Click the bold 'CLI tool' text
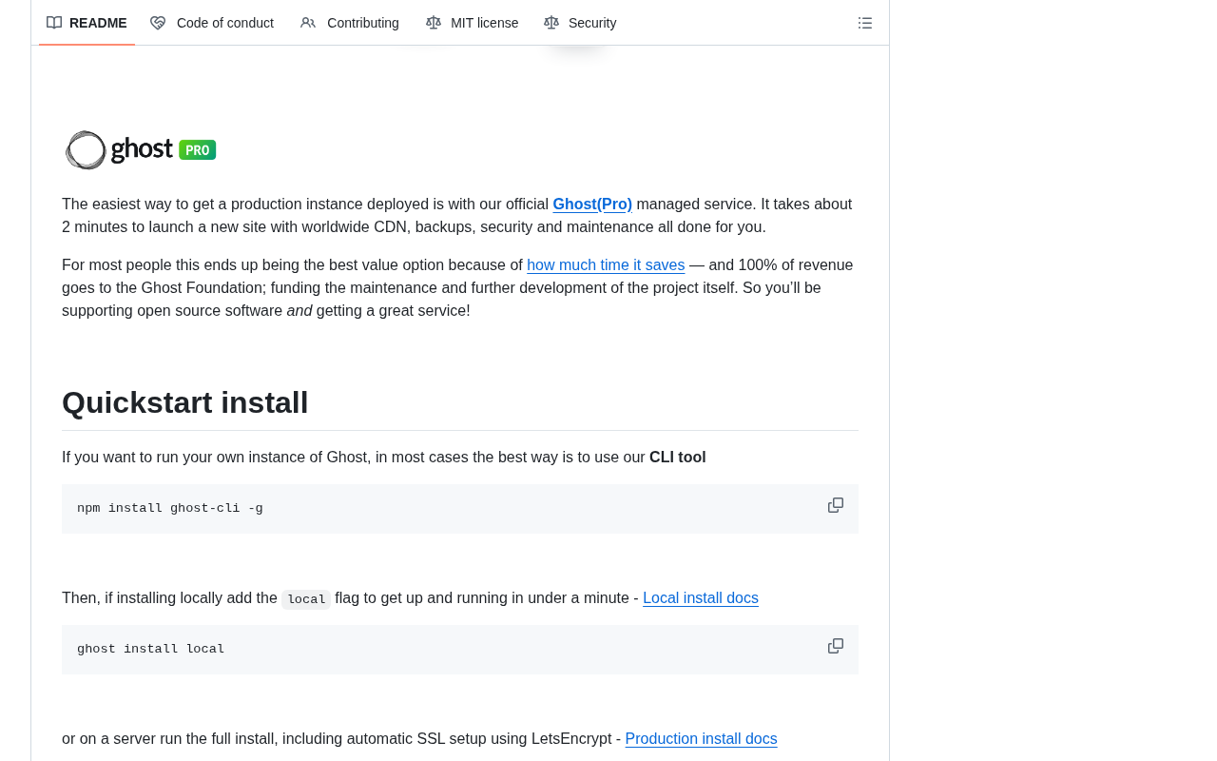This screenshot has width=1217, height=761. (678, 458)
